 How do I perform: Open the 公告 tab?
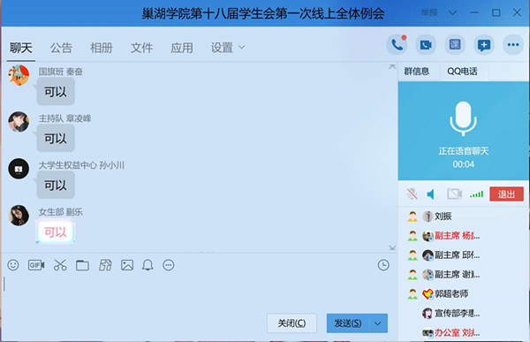tap(61, 48)
